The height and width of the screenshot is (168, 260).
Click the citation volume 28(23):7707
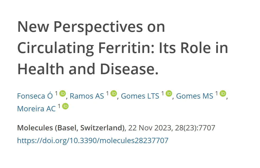195,128
